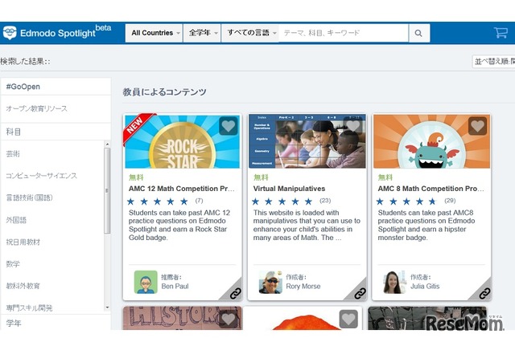Screen dimensions: 515x342
Task: Select コンピューターサイエンス subject
Action: pos(41,176)
